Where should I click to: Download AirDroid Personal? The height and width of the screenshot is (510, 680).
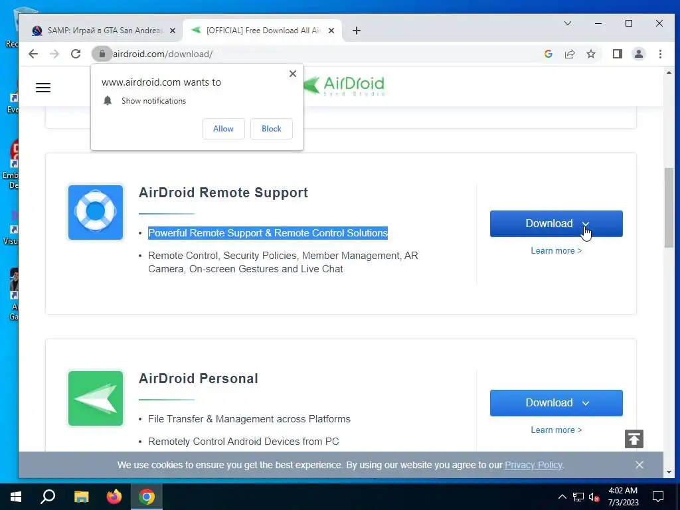(556, 403)
